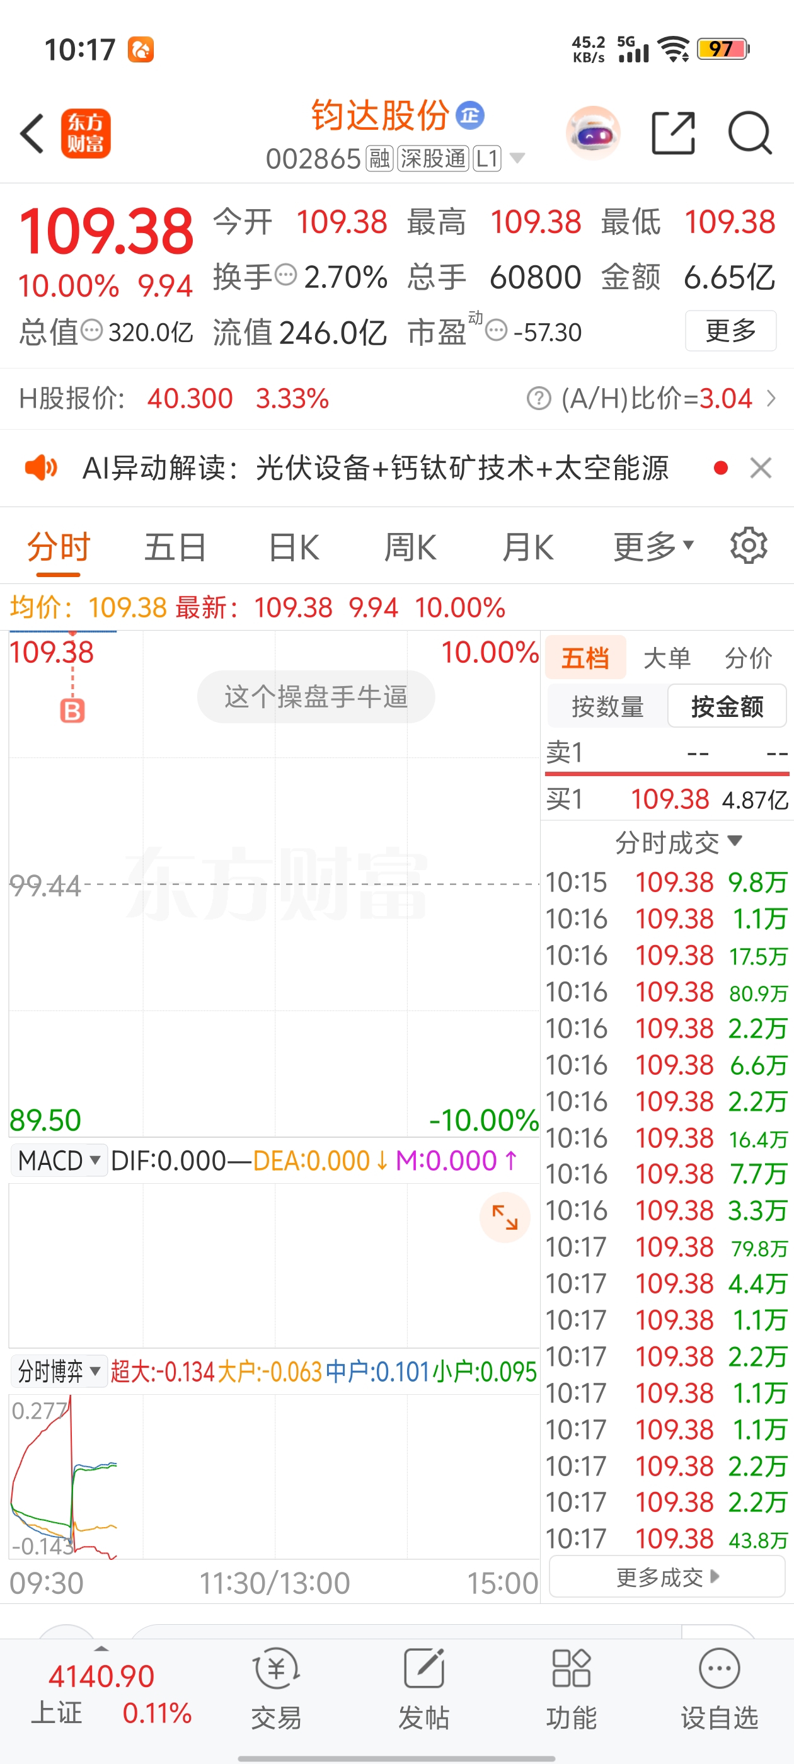Tap the 43.8万 trade at 10:17

click(x=667, y=1539)
